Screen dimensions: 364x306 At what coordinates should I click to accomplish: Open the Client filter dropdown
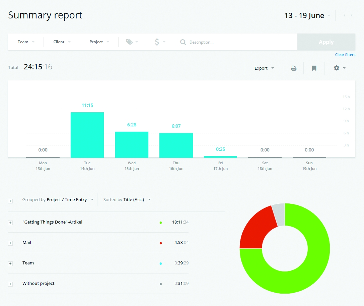(62, 42)
